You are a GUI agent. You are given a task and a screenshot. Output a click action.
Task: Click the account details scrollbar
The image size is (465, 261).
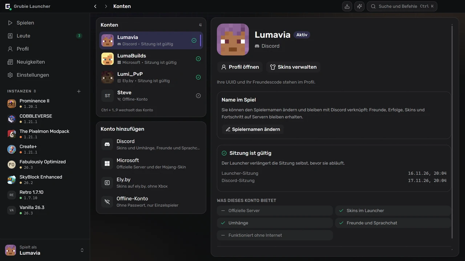(452, 132)
